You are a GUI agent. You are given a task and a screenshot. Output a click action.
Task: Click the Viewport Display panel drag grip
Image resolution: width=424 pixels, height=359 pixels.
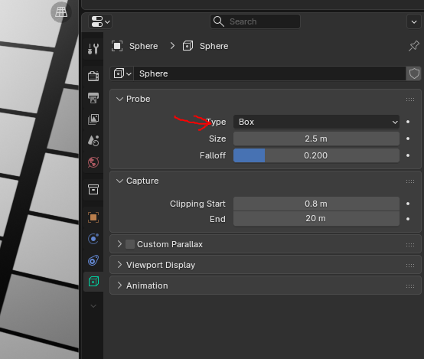(410, 266)
